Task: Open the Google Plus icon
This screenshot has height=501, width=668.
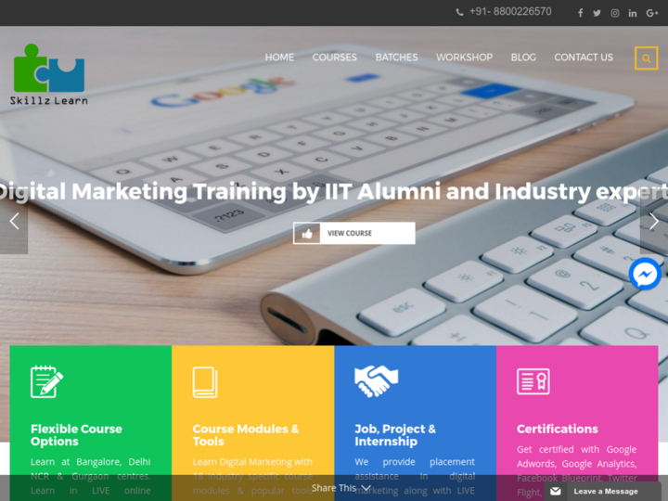Action: click(x=652, y=13)
